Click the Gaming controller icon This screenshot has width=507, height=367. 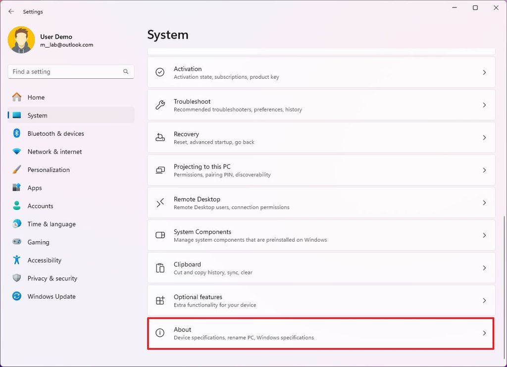pos(15,242)
